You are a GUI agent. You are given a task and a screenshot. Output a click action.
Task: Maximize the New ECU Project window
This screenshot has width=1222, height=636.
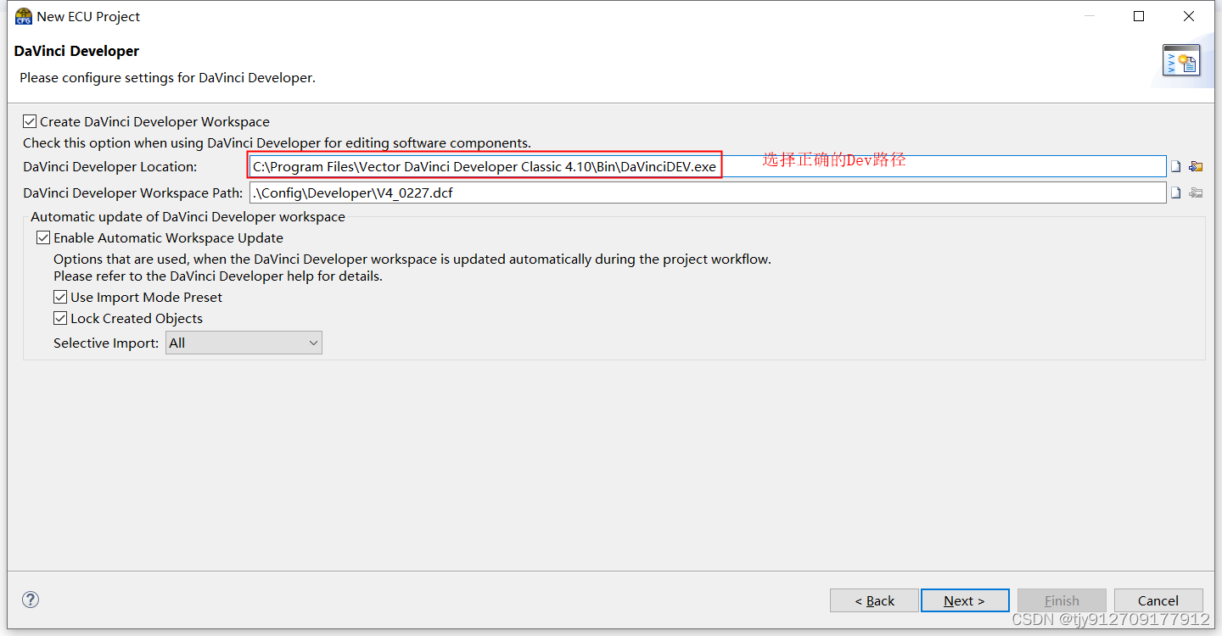1139,16
